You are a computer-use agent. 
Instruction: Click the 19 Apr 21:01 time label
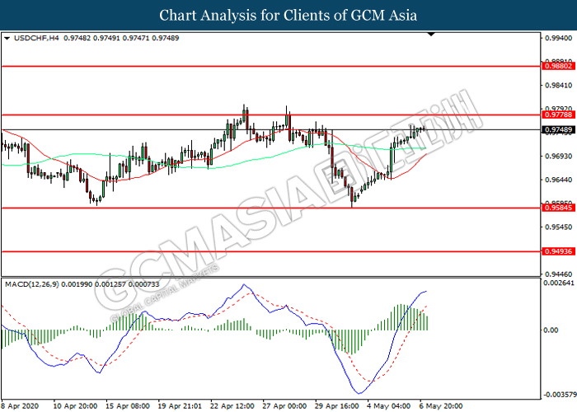[180, 406]
